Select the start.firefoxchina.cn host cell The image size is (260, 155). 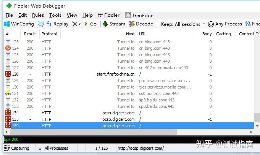(x=116, y=74)
